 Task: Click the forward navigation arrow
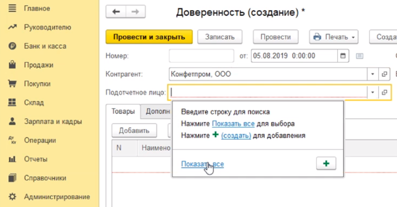pos(136,12)
